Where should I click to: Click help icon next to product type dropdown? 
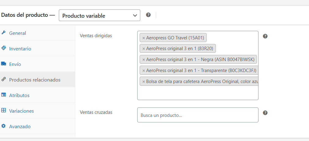(x=148, y=15)
